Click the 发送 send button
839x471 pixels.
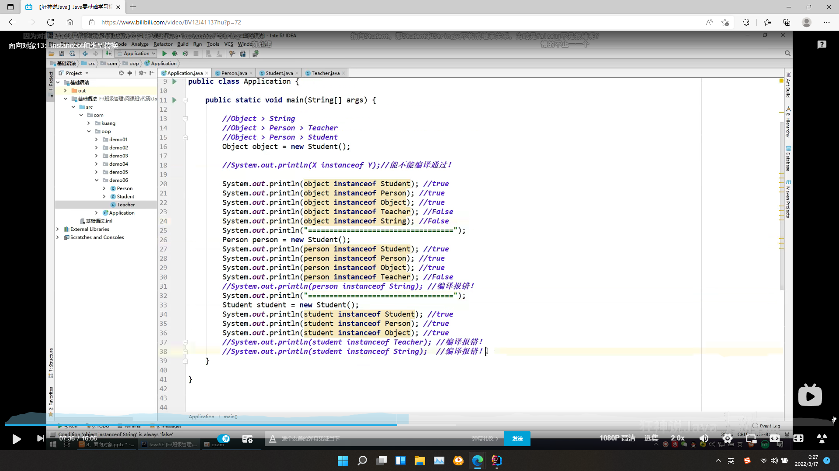pos(517,438)
